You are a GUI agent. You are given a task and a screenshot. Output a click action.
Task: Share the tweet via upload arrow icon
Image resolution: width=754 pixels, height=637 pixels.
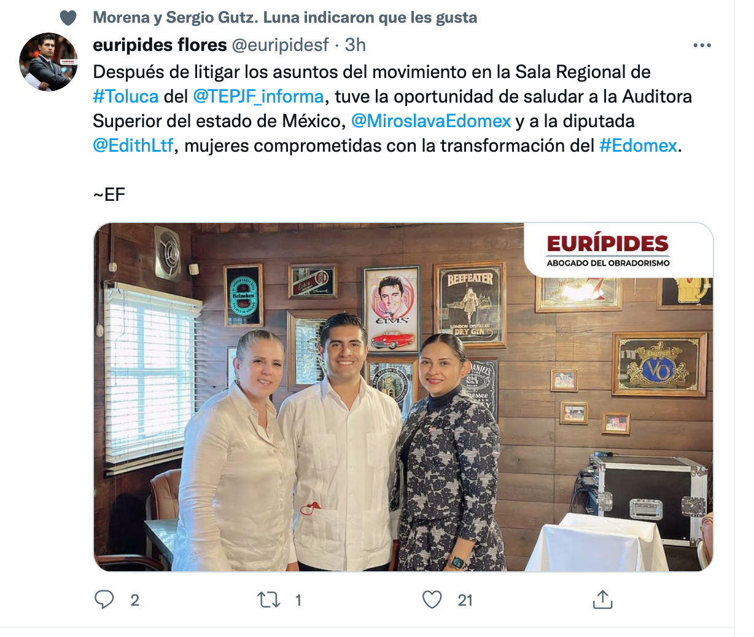tap(602, 600)
